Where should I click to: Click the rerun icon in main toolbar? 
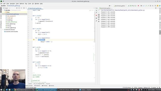(x=129, y=6)
